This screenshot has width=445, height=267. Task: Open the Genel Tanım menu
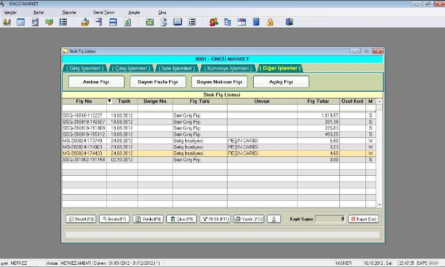pos(104,12)
